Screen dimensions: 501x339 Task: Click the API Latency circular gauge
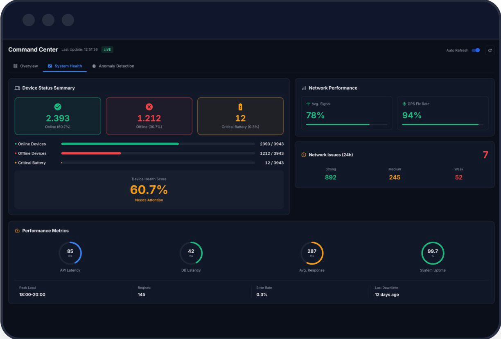point(70,253)
